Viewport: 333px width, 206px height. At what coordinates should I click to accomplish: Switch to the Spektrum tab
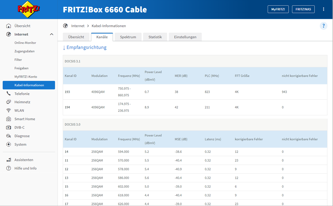click(128, 37)
